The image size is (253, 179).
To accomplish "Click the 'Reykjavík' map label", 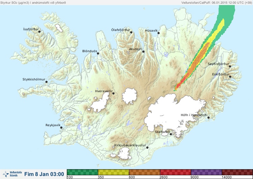I will (x=53, y=125).
